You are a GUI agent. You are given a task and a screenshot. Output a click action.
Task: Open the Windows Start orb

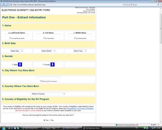point(4,128)
